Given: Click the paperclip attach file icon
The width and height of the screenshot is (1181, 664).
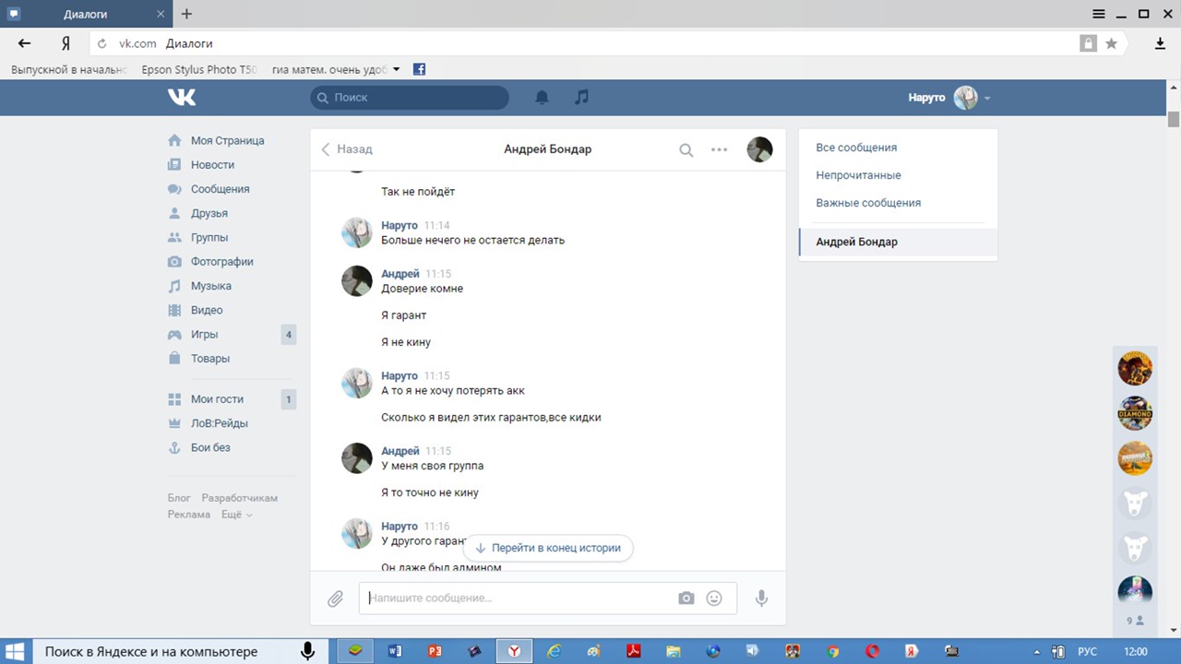Looking at the screenshot, I should (x=336, y=599).
